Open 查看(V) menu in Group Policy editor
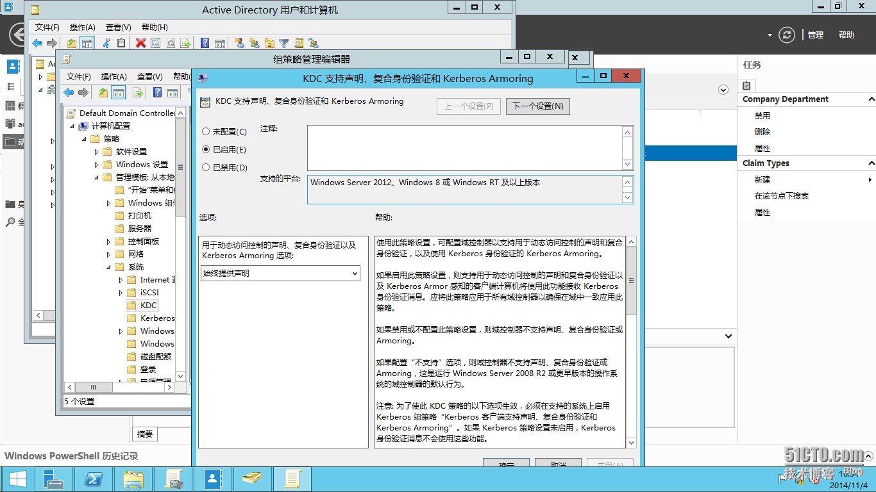 pyautogui.click(x=150, y=76)
